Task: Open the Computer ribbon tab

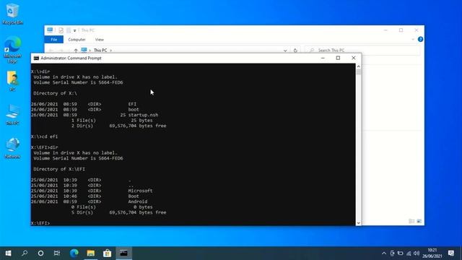Action: (x=77, y=40)
